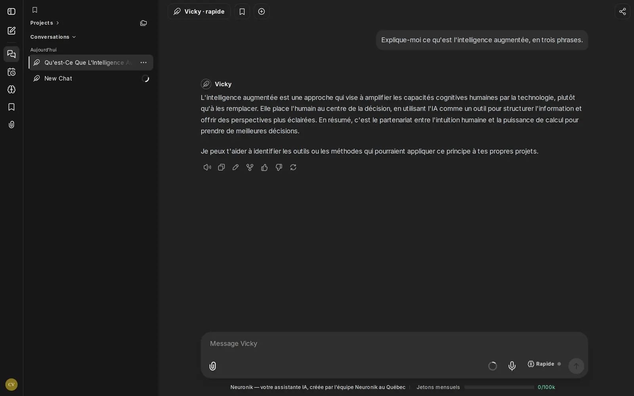
Task: Regenerate Vicky's response
Action: click(x=293, y=168)
